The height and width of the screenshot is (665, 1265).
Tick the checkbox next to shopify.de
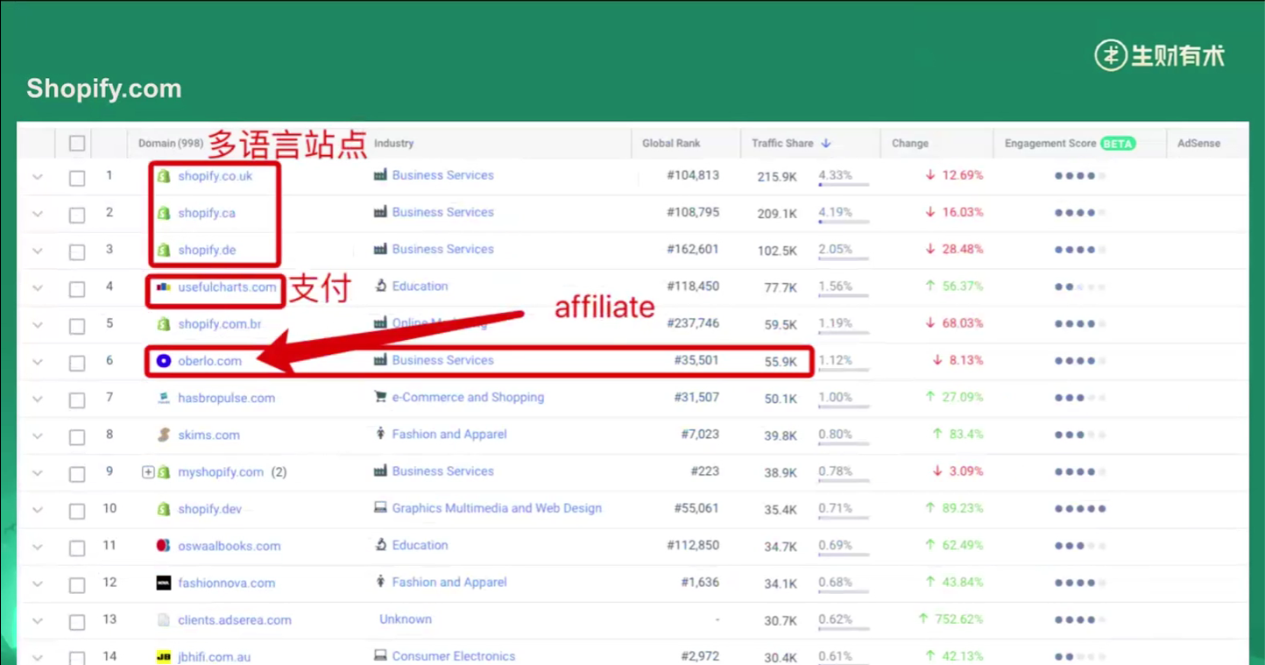77,251
